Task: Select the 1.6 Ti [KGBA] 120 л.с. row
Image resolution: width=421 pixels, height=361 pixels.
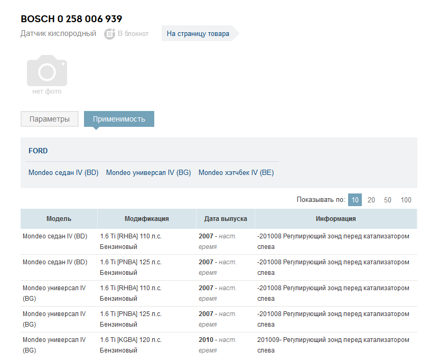Action: point(219,345)
